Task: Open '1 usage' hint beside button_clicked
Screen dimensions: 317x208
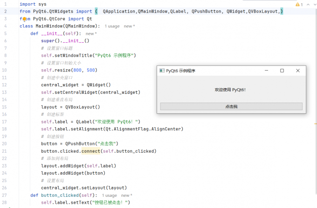Action: point(110,195)
